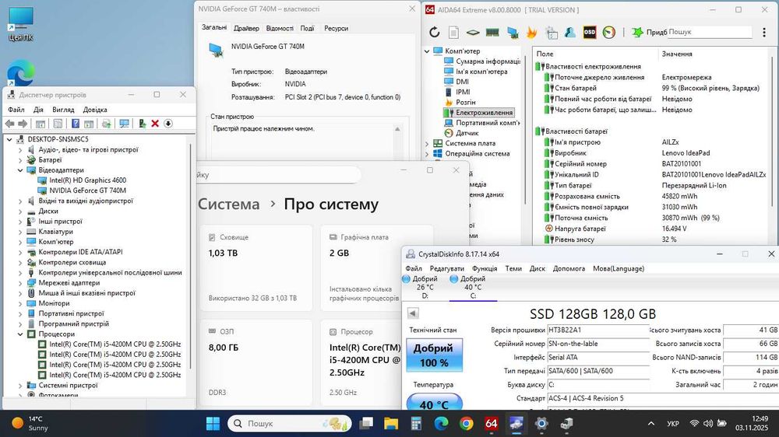Select Intel(R) HD Graphics 4600 in Device Manager
779x437 pixels.
(x=87, y=180)
